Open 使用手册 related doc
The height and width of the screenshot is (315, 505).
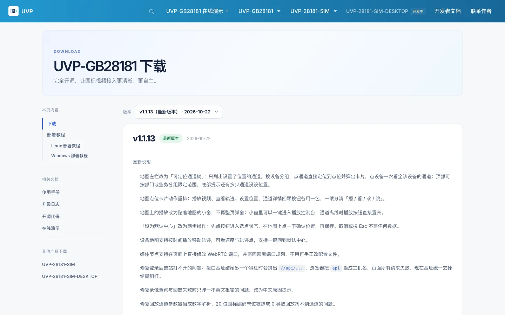51,192
